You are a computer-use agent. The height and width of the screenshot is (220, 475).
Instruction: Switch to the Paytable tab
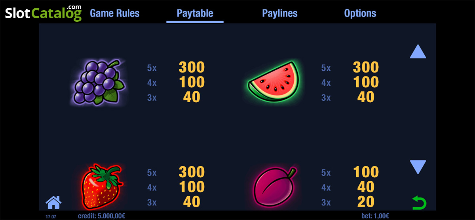pyautogui.click(x=195, y=13)
